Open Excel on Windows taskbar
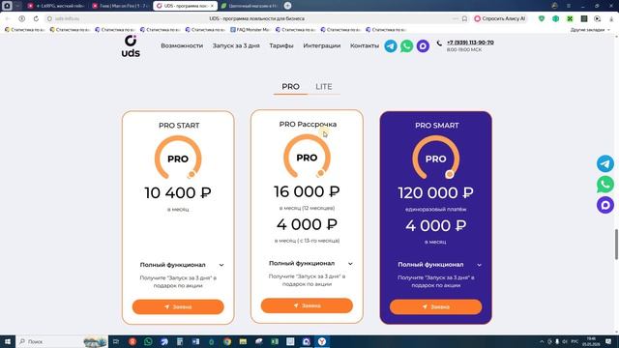 pyautogui.click(x=275, y=341)
